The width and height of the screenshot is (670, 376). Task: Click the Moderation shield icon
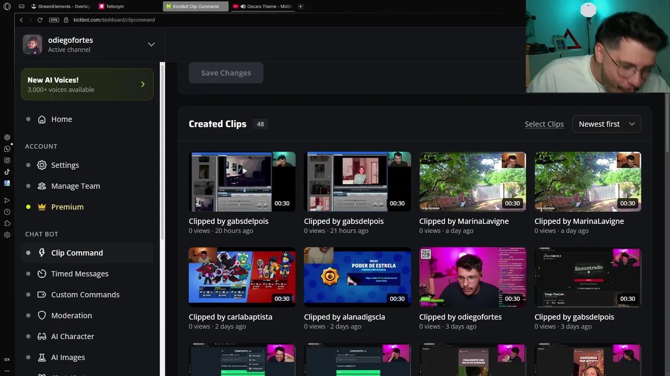[x=42, y=315]
